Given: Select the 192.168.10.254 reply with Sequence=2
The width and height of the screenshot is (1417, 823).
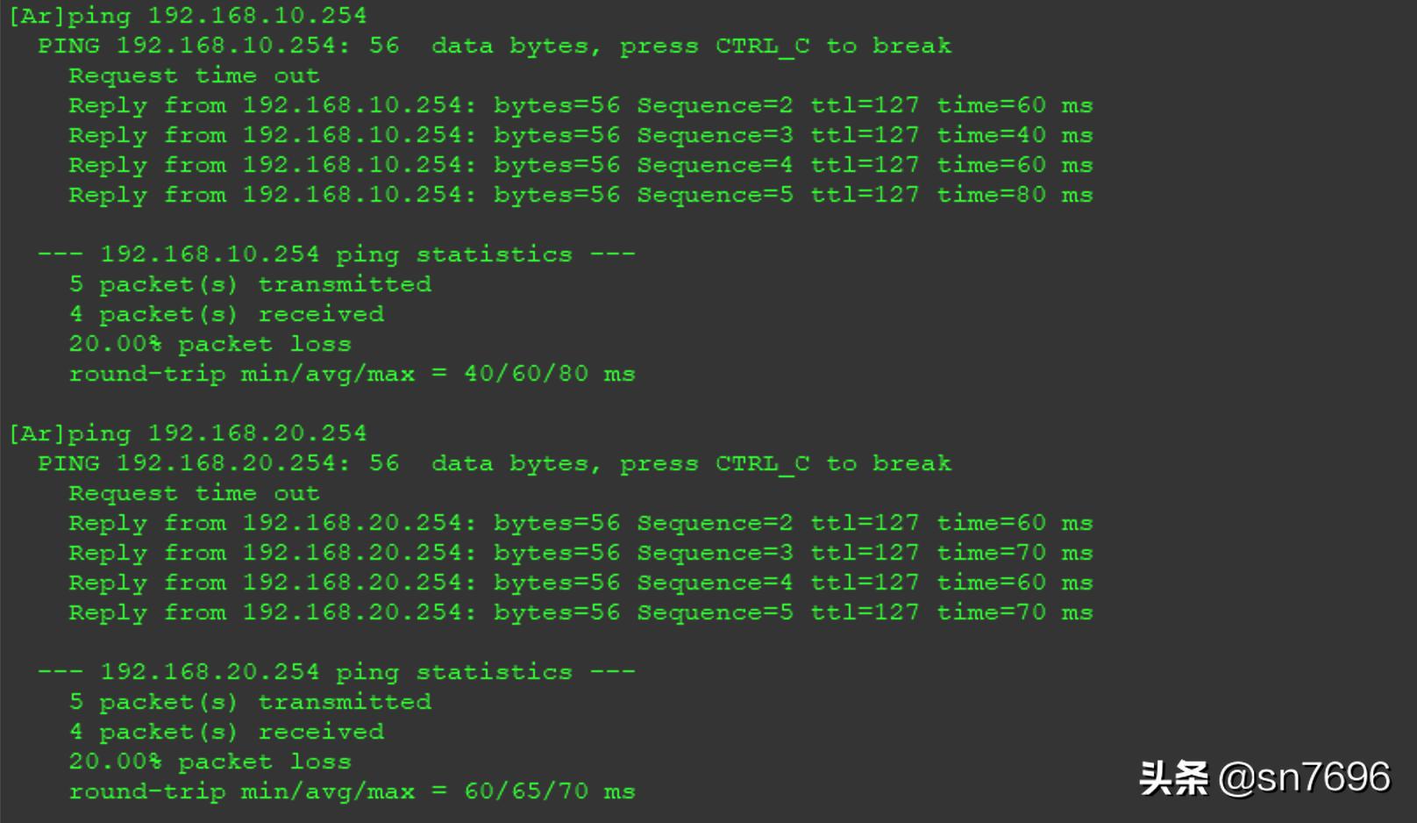Looking at the screenshot, I should point(580,106).
